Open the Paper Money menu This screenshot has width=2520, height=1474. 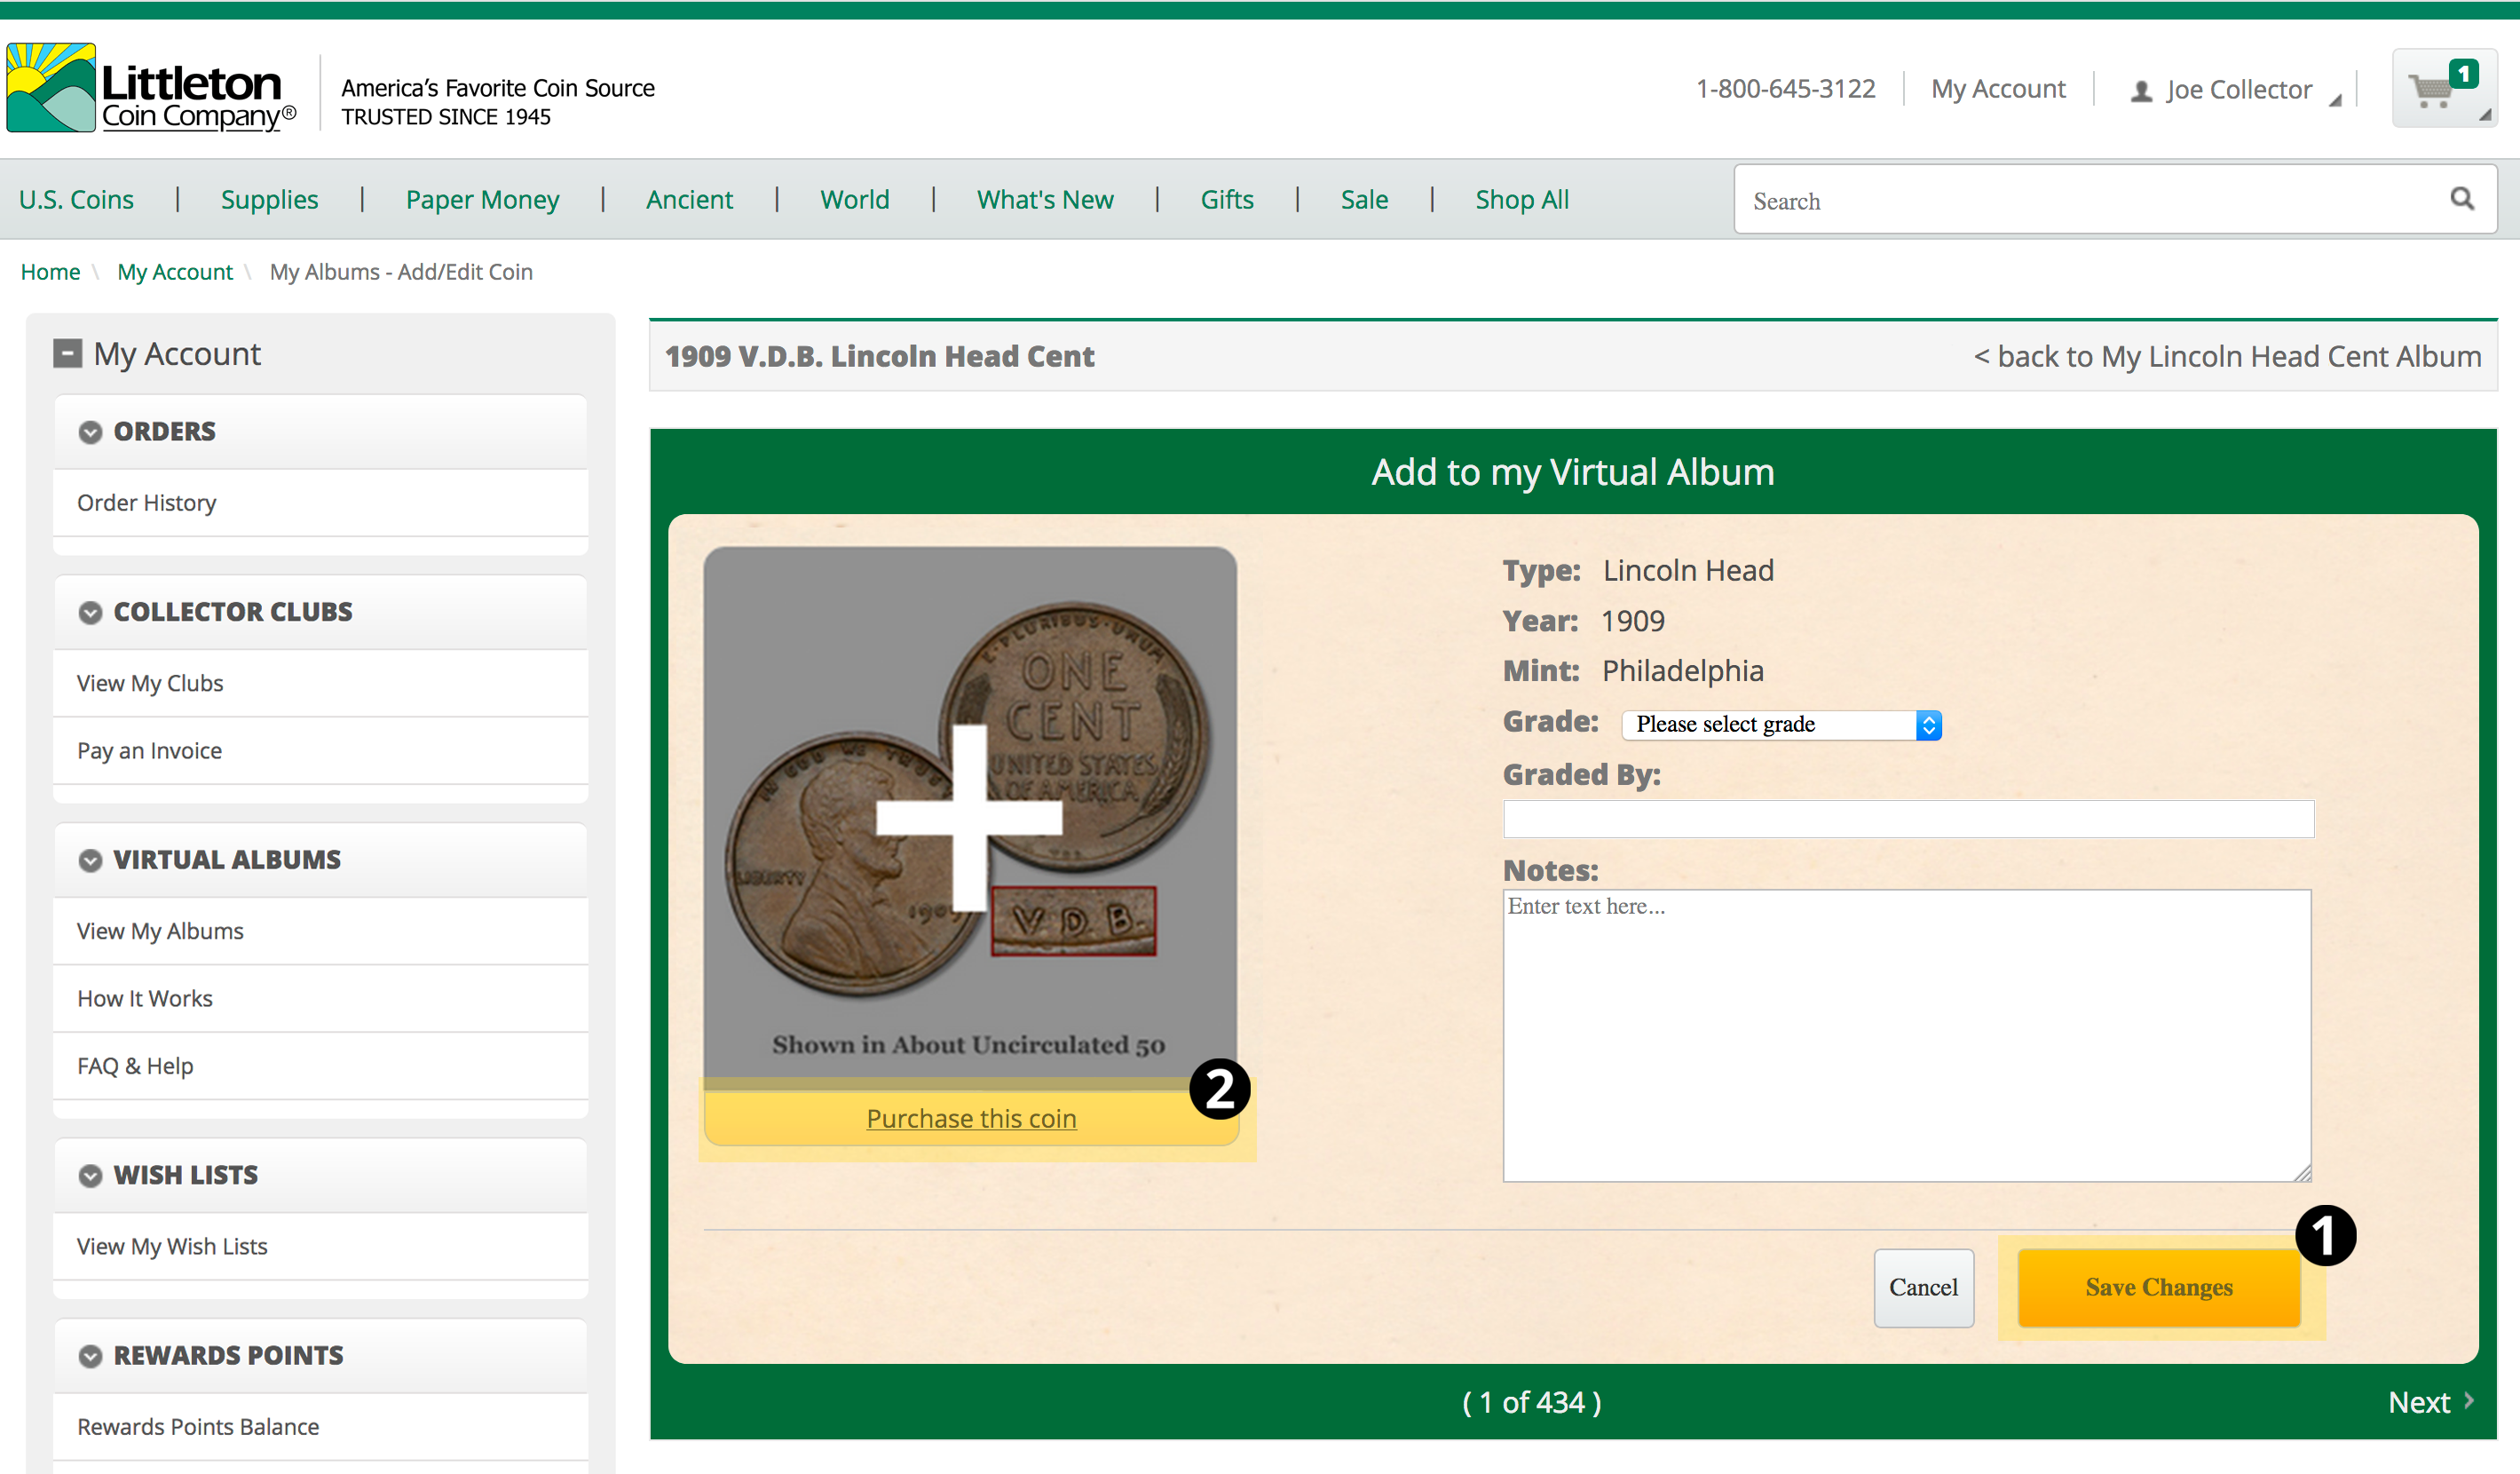(482, 199)
